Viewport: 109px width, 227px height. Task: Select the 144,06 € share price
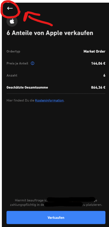[98, 63]
